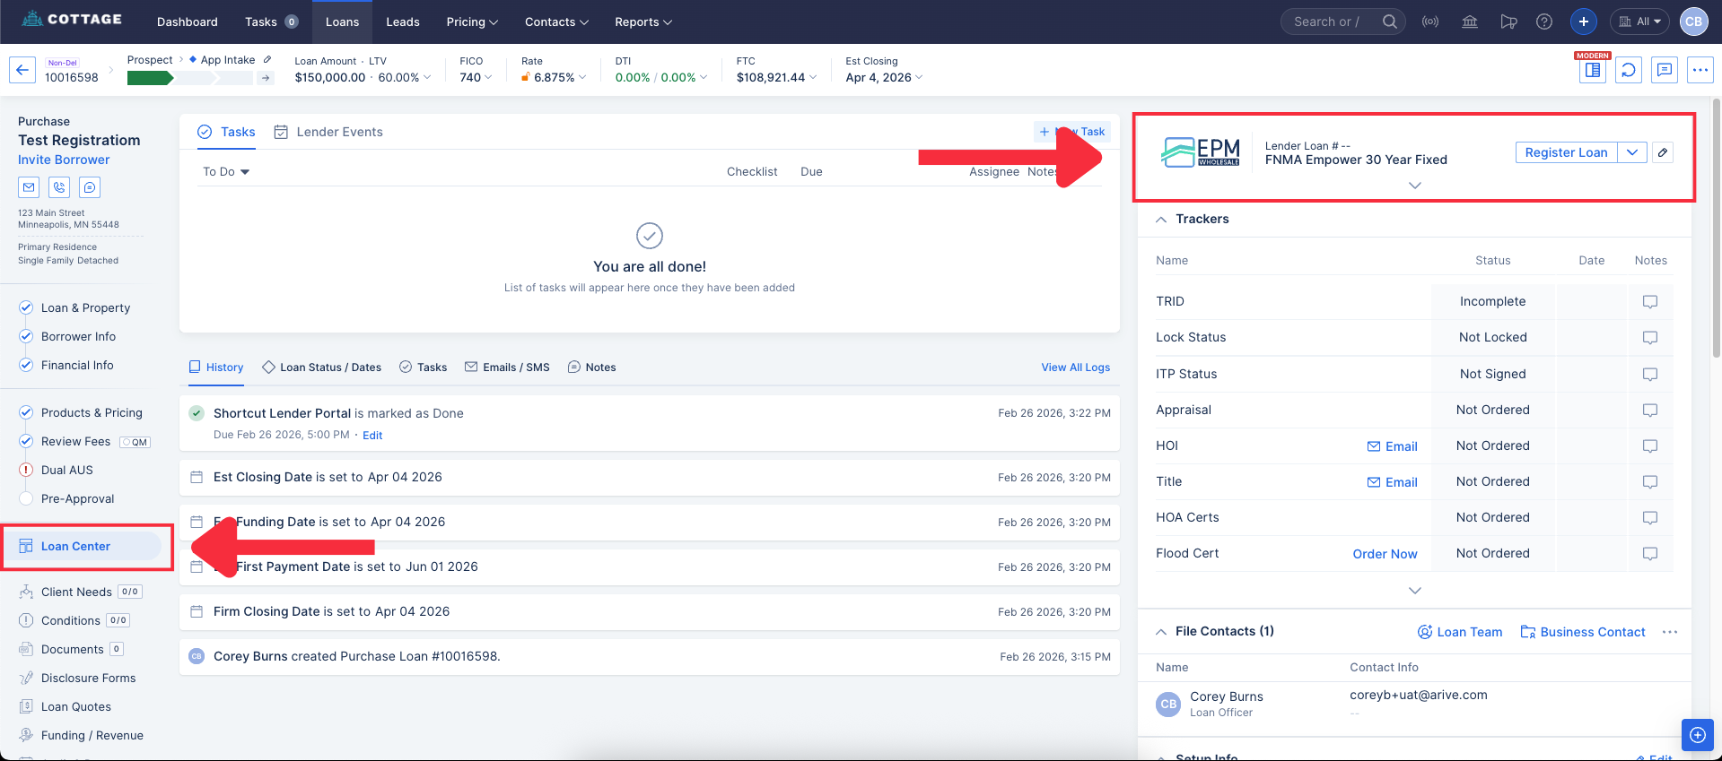Open notes icon for Lock Status tracker
The width and height of the screenshot is (1722, 761).
click(1649, 337)
